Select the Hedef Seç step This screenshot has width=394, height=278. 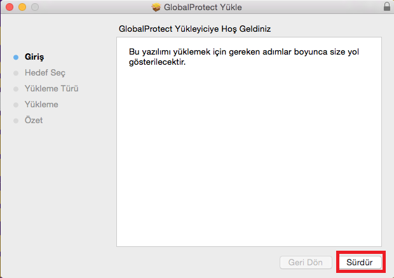[x=44, y=73]
